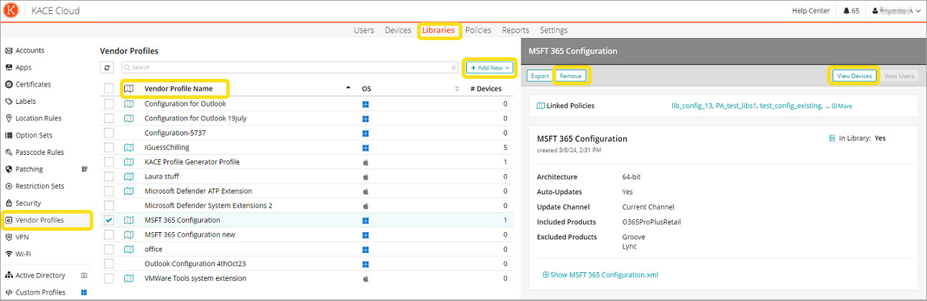This screenshot has height=301, width=927.
Task: Click the refresh icon beside search
Action: point(108,67)
